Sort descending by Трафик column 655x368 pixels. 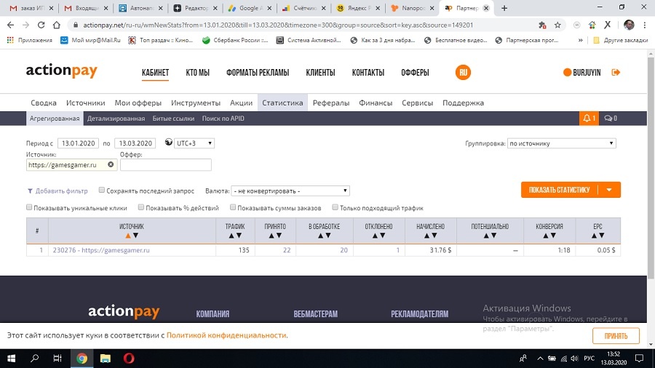239,236
